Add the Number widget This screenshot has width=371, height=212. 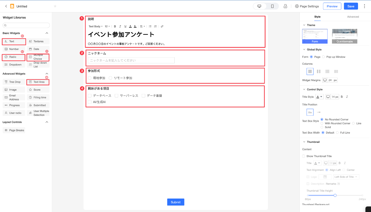(x=14, y=49)
